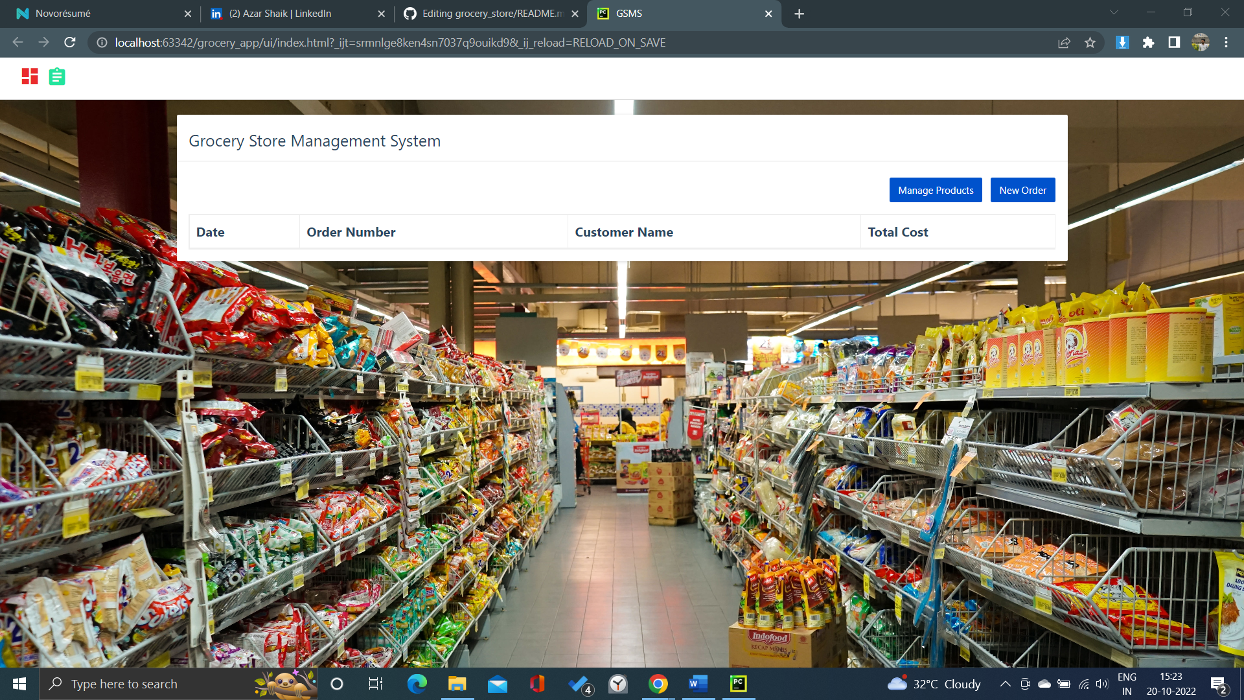Open the Chrome three-dot menu
The image size is (1244, 700).
pos(1226,42)
